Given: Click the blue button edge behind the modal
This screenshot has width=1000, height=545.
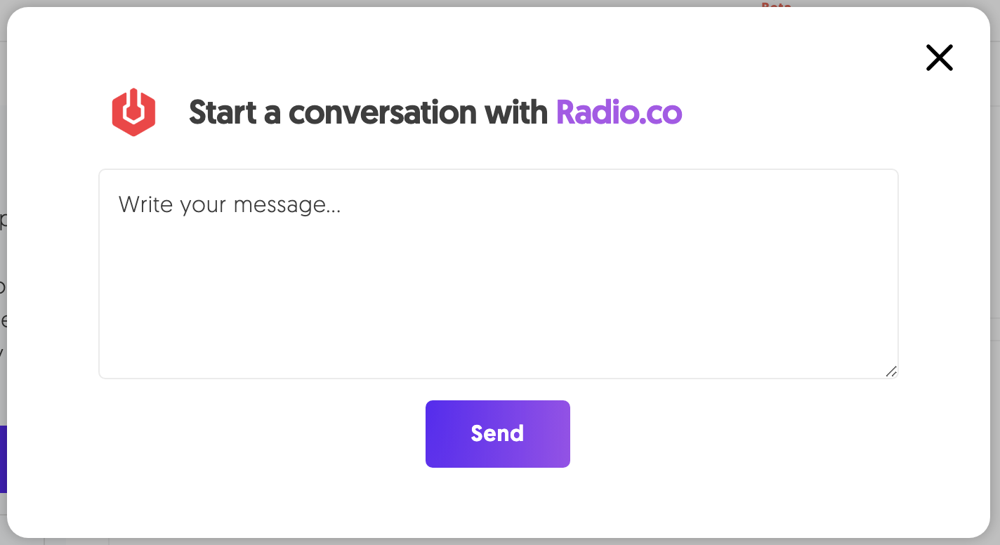Looking at the screenshot, I should tap(3, 460).
